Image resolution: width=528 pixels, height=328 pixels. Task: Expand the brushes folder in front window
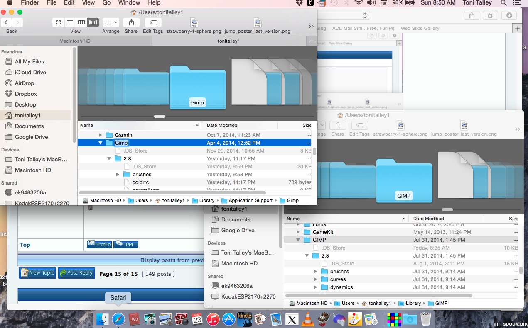[x=118, y=175]
